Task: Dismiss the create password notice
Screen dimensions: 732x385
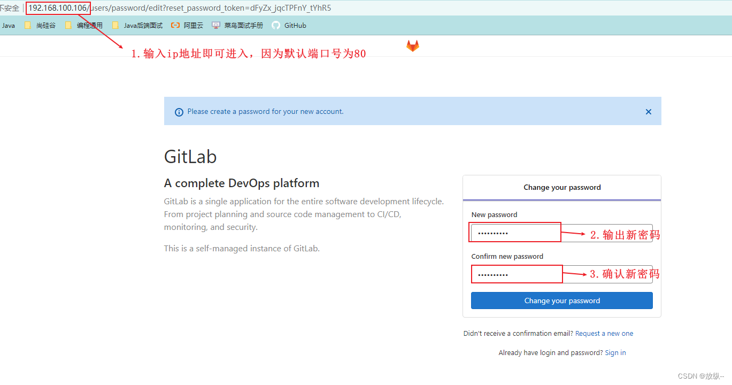Action: click(649, 112)
